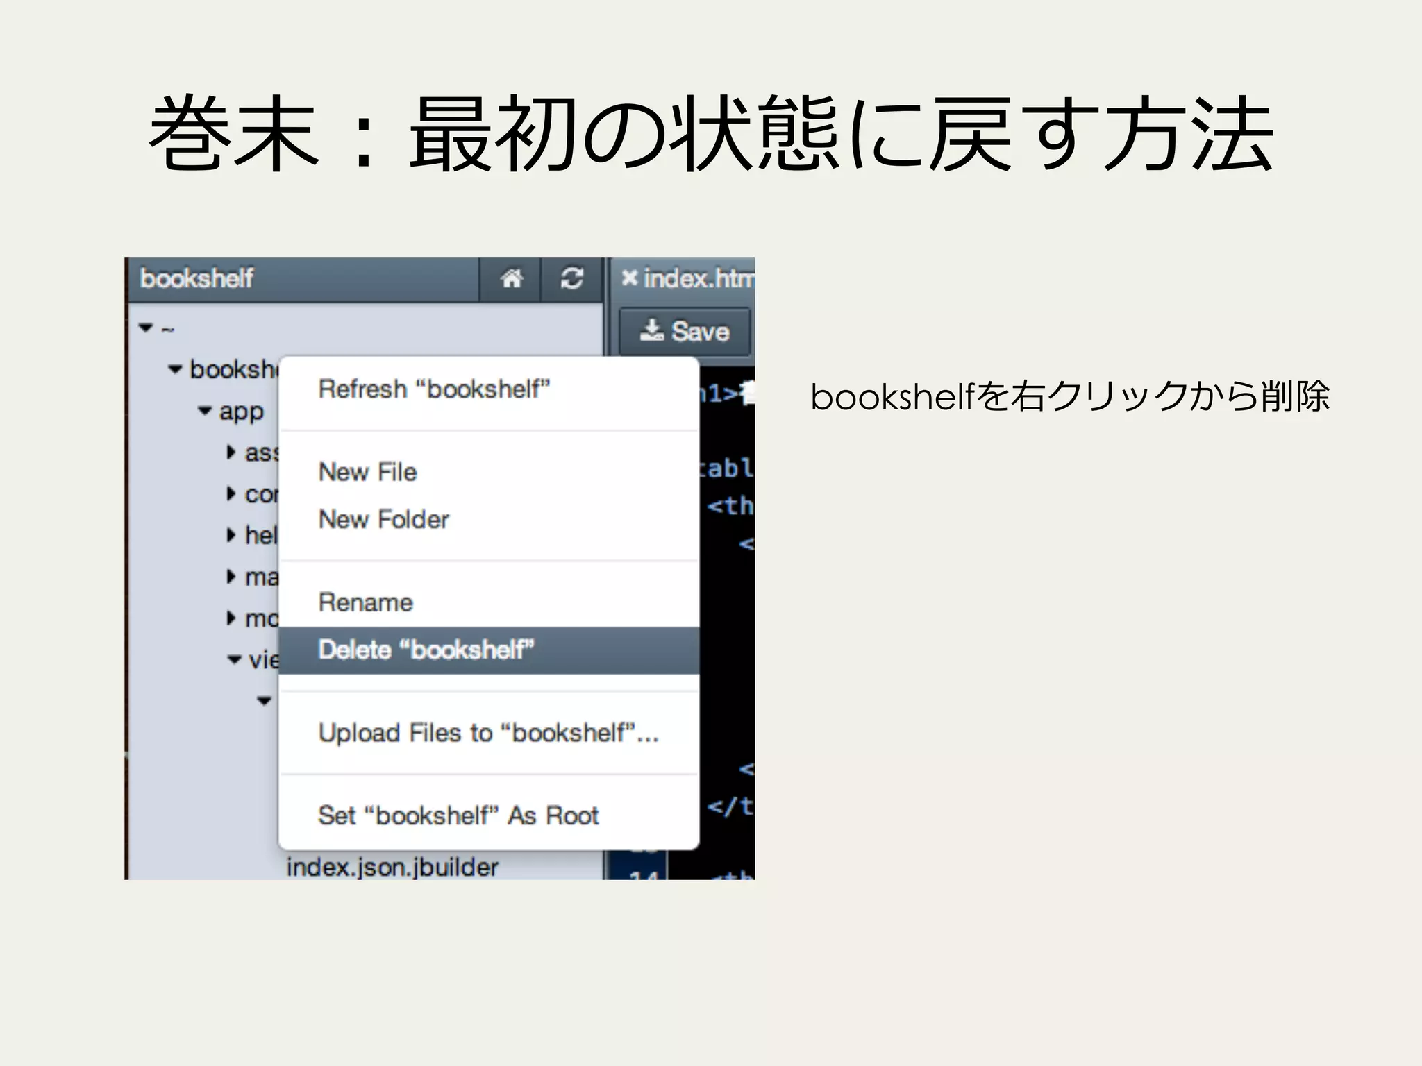1422x1066 pixels.
Task: Click the Save button
Action: pyautogui.click(x=685, y=332)
